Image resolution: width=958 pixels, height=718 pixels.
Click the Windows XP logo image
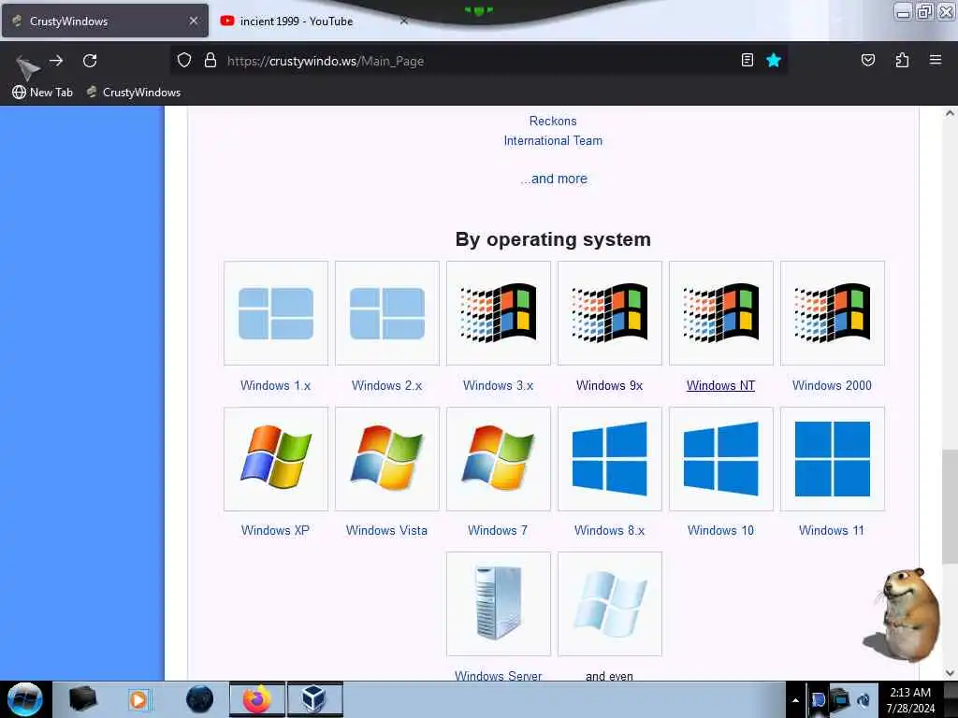click(x=276, y=458)
